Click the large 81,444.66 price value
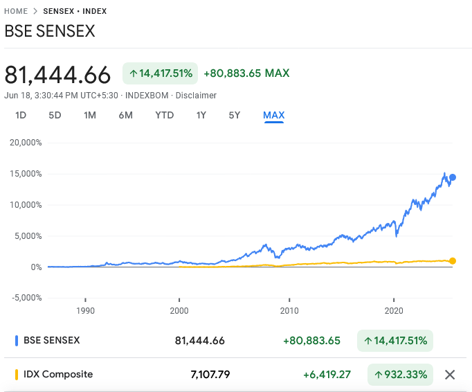 pyautogui.click(x=57, y=75)
